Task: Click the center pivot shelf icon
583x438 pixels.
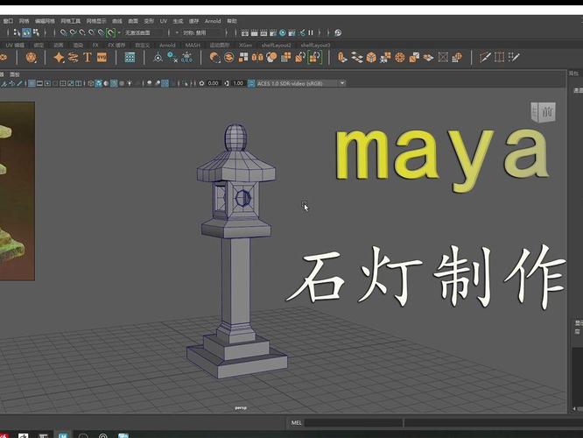Action: (158, 57)
